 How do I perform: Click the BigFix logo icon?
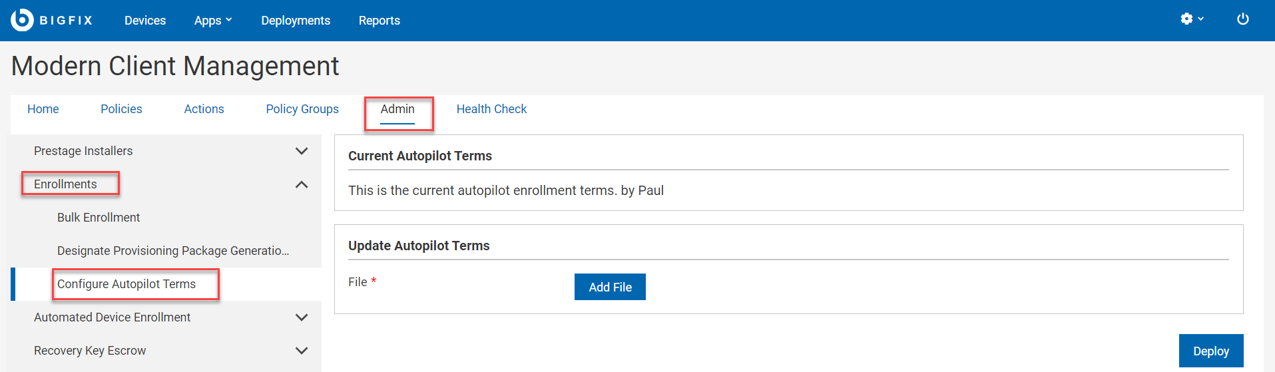point(22,20)
